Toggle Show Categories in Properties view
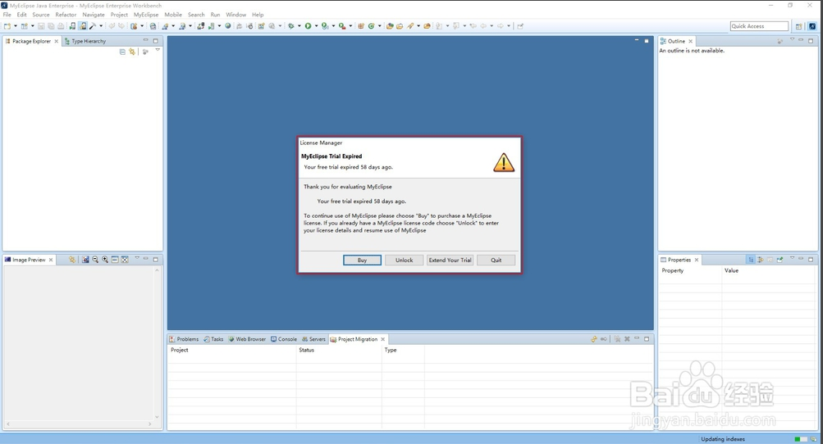This screenshot has width=823, height=444. point(751,260)
